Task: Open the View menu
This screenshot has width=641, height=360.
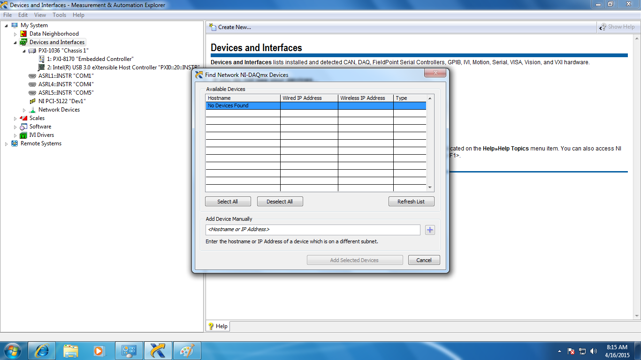Action: [x=40, y=15]
